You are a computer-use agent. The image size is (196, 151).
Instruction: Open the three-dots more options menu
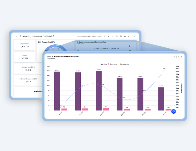point(135,36)
